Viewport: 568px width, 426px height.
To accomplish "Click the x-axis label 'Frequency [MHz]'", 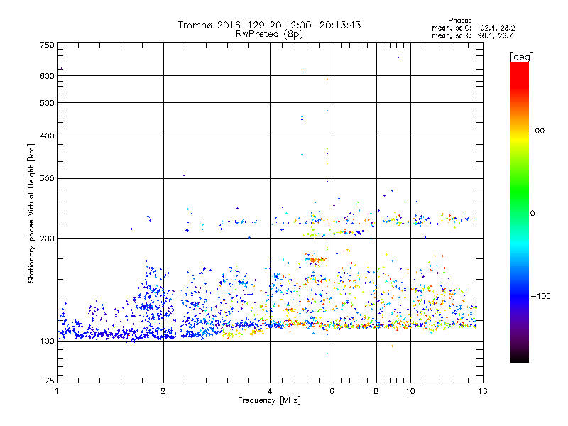I will (x=269, y=400).
